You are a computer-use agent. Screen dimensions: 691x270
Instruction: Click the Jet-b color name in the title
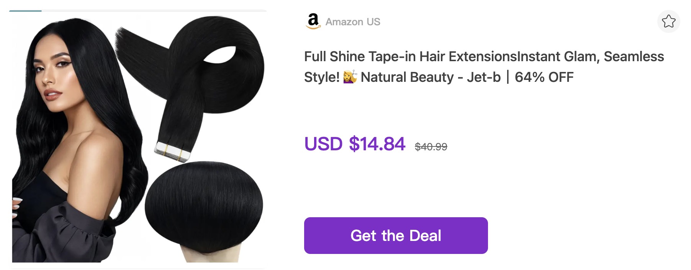pyautogui.click(x=483, y=77)
